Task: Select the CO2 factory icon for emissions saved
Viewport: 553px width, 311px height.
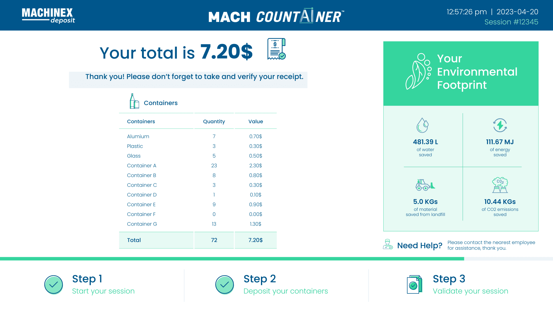Action: point(500,185)
